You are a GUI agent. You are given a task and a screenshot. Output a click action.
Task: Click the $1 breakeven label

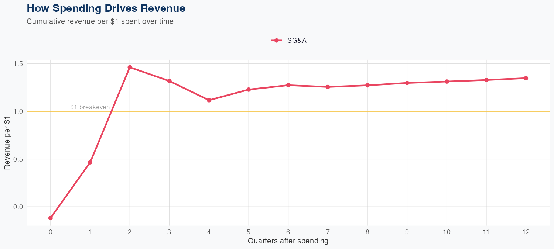(x=90, y=107)
